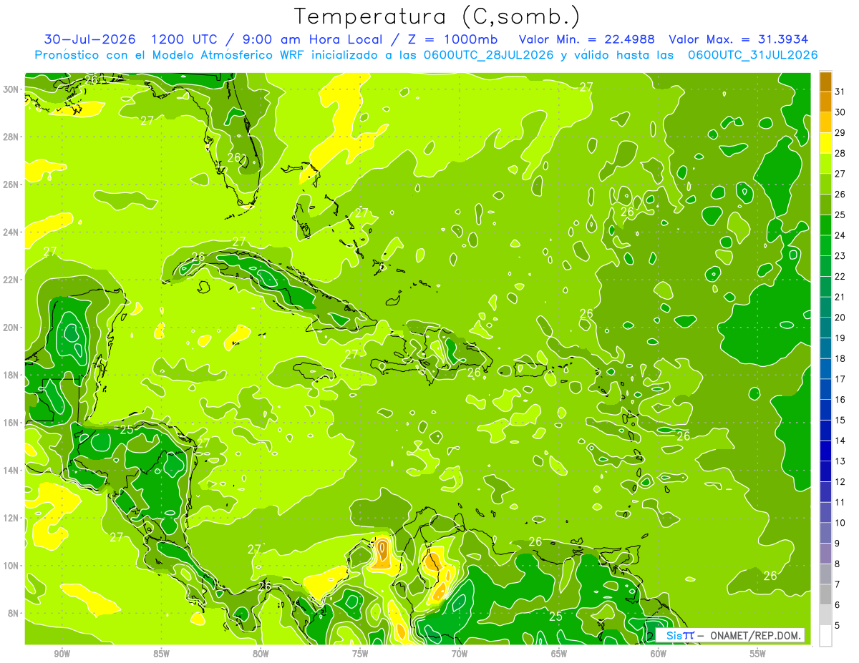The height and width of the screenshot is (663, 859).
Task: Click the "75W" longitude label
Action: (x=360, y=654)
